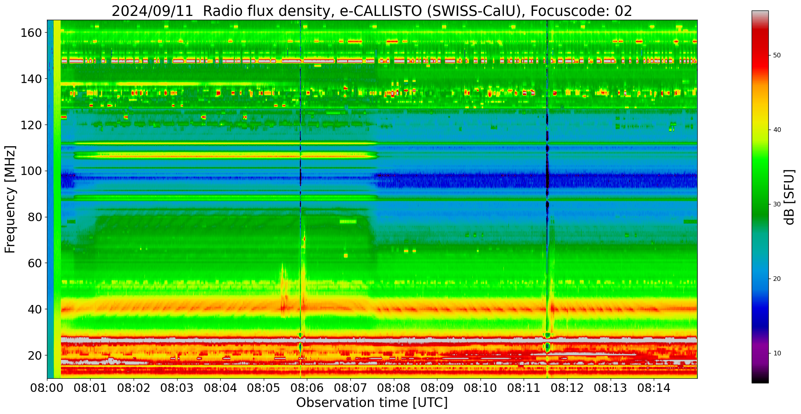Click the 08:14 time tick label

pos(654,388)
